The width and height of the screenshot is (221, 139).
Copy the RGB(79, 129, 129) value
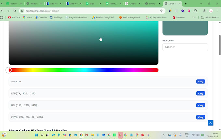pyautogui.click(x=201, y=94)
